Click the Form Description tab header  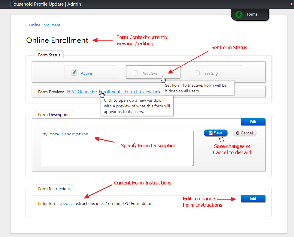(54, 115)
